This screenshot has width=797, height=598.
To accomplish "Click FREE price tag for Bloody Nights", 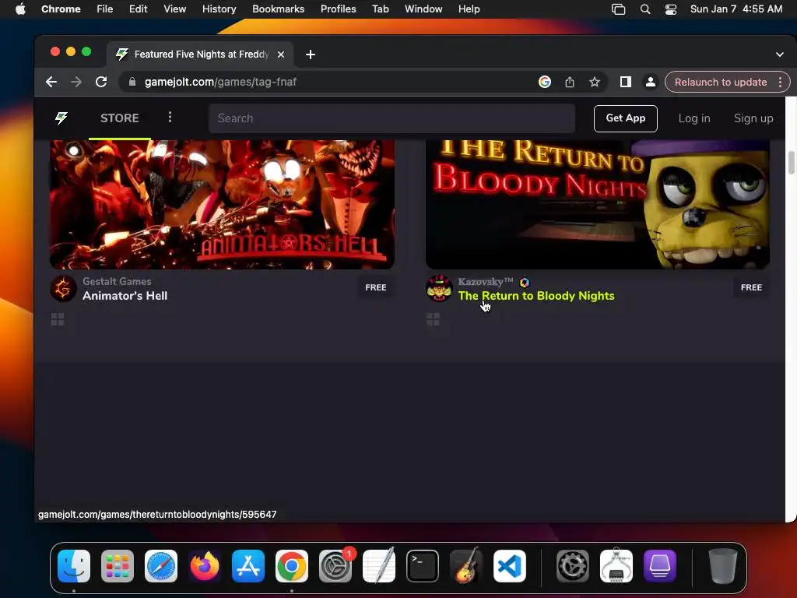I will point(751,287).
